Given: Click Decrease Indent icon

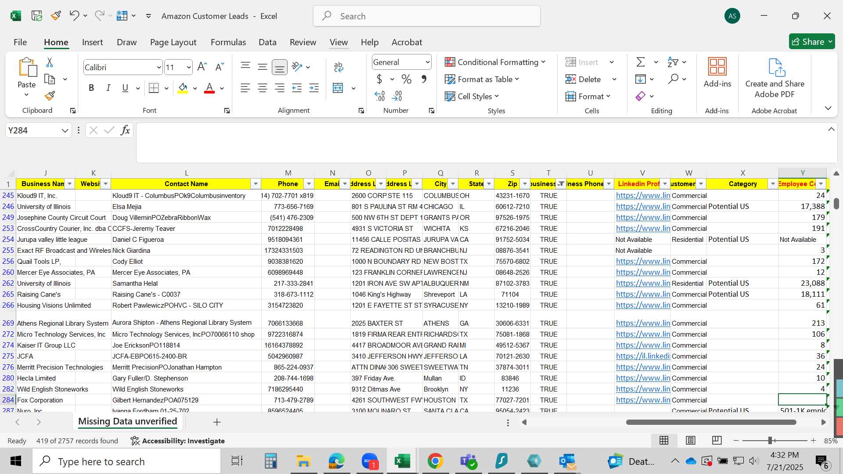Looking at the screenshot, I should tap(297, 88).
